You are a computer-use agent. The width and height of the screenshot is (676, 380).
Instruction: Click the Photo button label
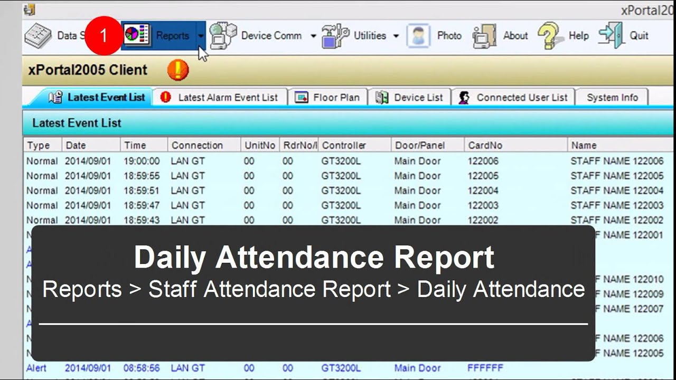[449, 36]
